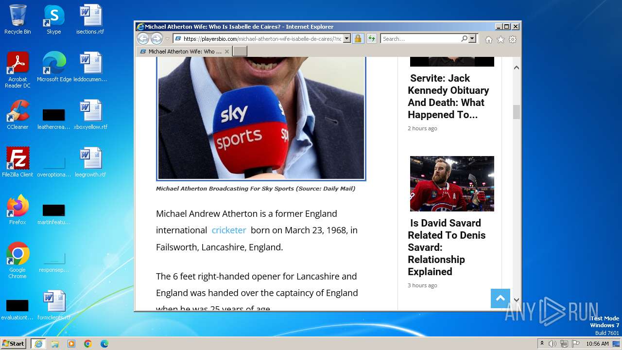This screenshot has height=350, width=622.
Task: Open formclients.rtf document icon
Action: pos(54,305)
